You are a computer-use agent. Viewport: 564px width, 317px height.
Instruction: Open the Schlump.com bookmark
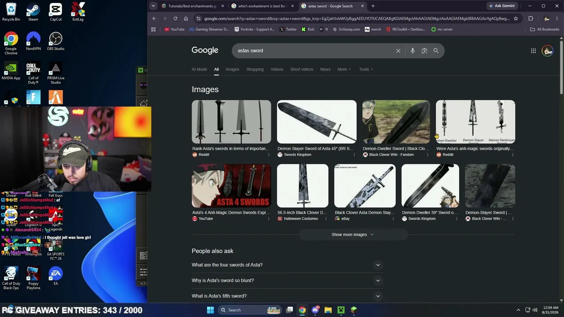(x=346, y=29)
